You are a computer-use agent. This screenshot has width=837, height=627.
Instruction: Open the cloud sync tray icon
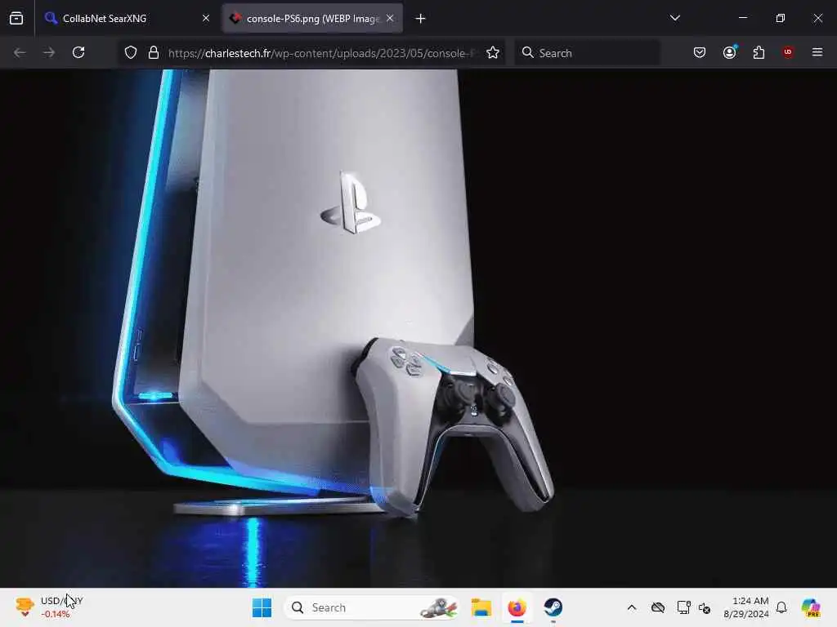pos(658,607)
